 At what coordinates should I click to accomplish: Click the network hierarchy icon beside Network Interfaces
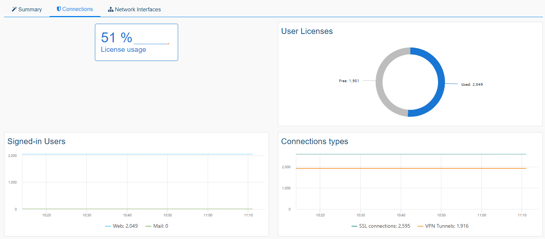[111, 9]
